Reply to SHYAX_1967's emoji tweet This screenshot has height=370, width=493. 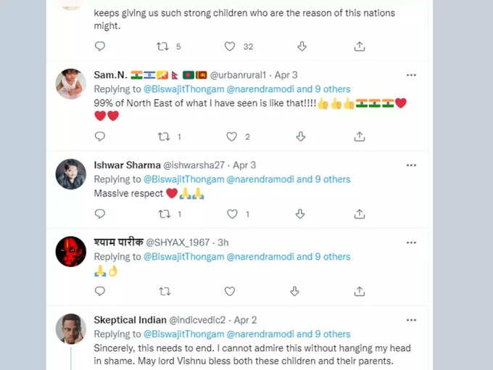pos(99,292)
